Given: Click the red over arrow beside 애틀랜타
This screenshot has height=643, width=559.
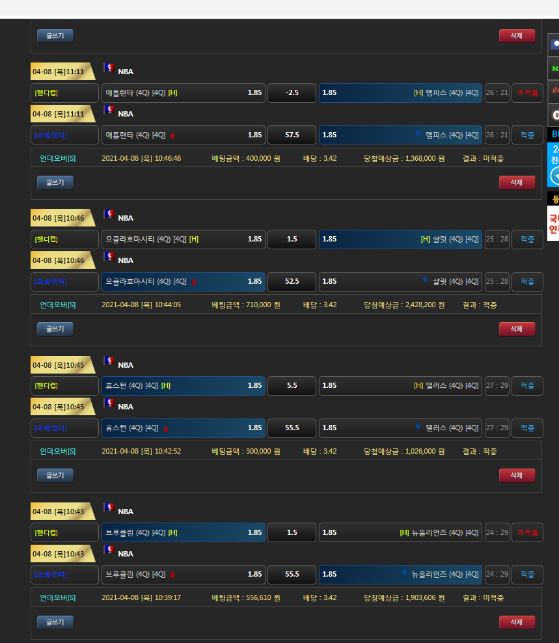Looking at the screenshot, I should coord(172,135).
